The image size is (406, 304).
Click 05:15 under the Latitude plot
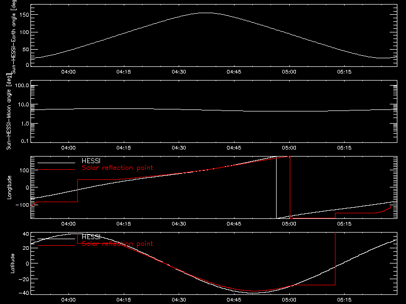click(344, 299)
